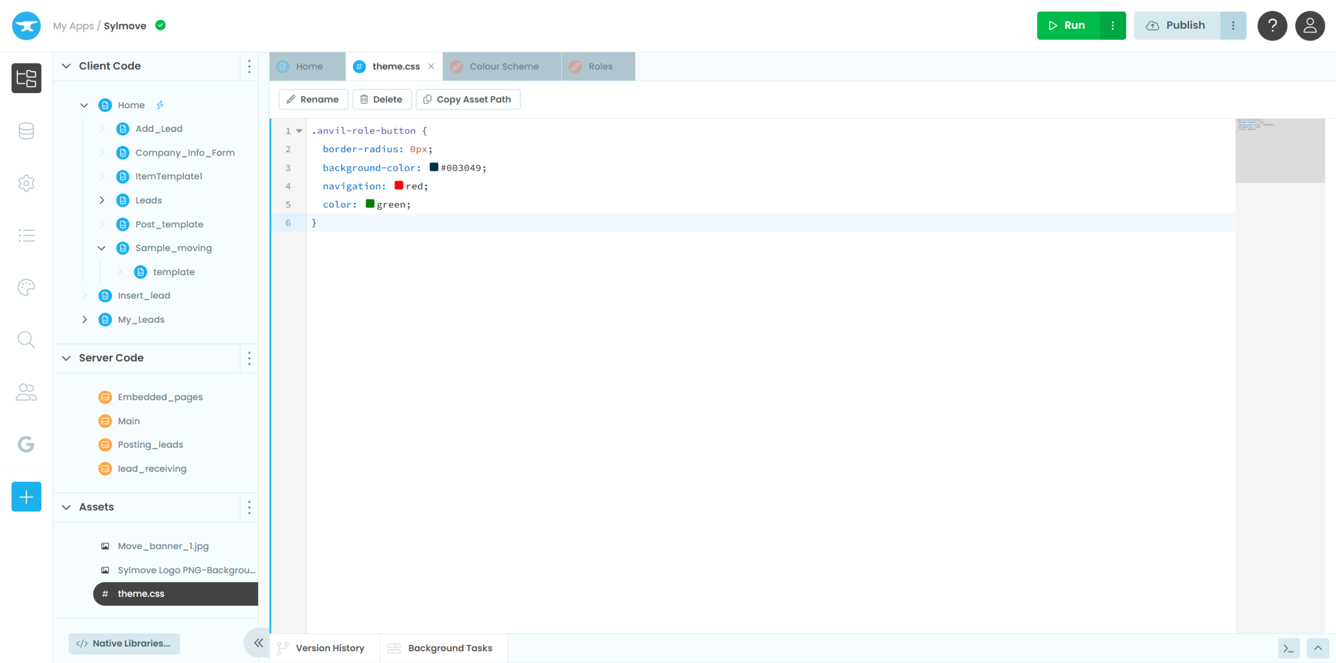The image size is (1336, 663).
Task: Expand the My_Leads form node
Action: [x=84, y=320]
